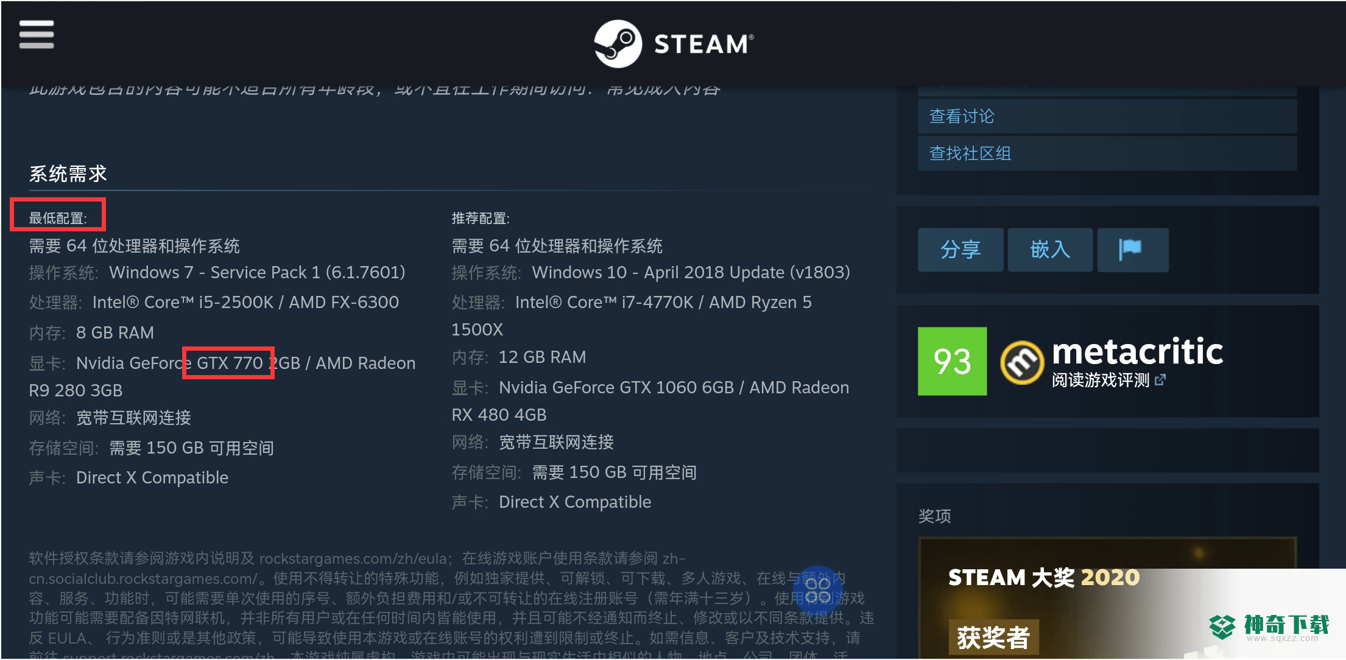The image size is (1346, 660).
Task: Open 阅读游戏评测 link
Action: (1100, 381)
